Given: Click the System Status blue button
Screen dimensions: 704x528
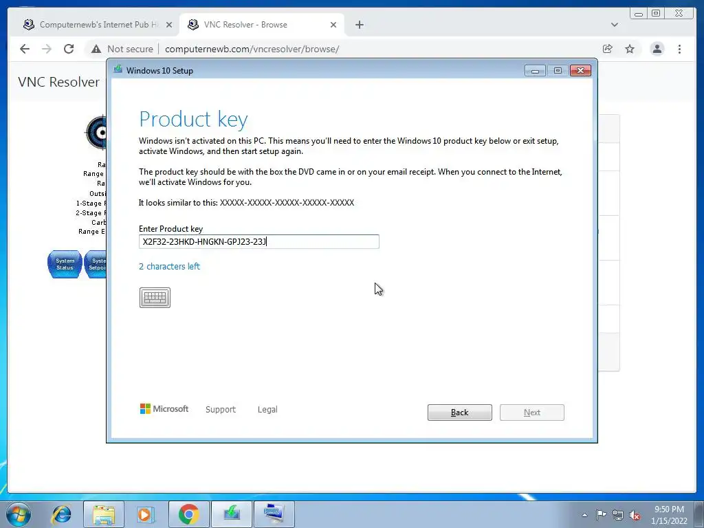Looking at the screenshot, I should pos(65,264).
